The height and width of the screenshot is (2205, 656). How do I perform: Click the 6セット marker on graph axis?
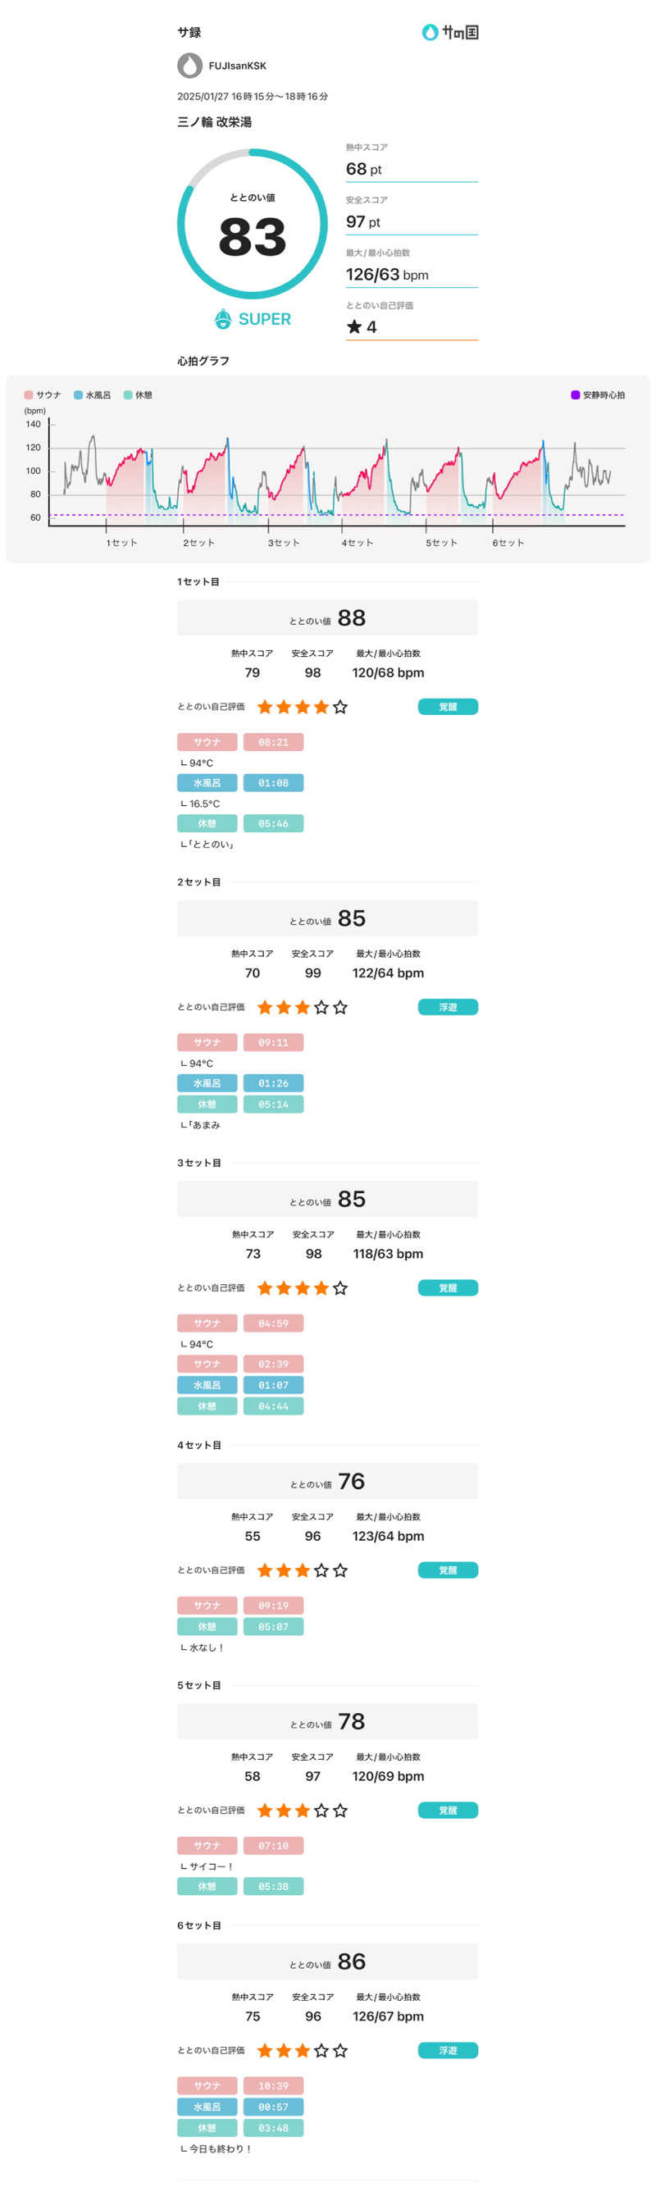tap(508, 543)
